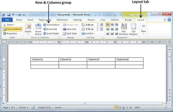Open table Properties
This screenshot has height=112, width=173.
pos(10,33)
